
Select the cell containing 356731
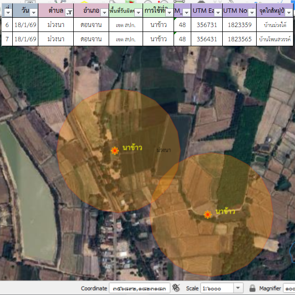206,25
